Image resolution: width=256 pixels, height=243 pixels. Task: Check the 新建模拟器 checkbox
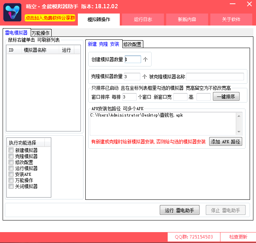pyautogui.click(x=11, y=150)
